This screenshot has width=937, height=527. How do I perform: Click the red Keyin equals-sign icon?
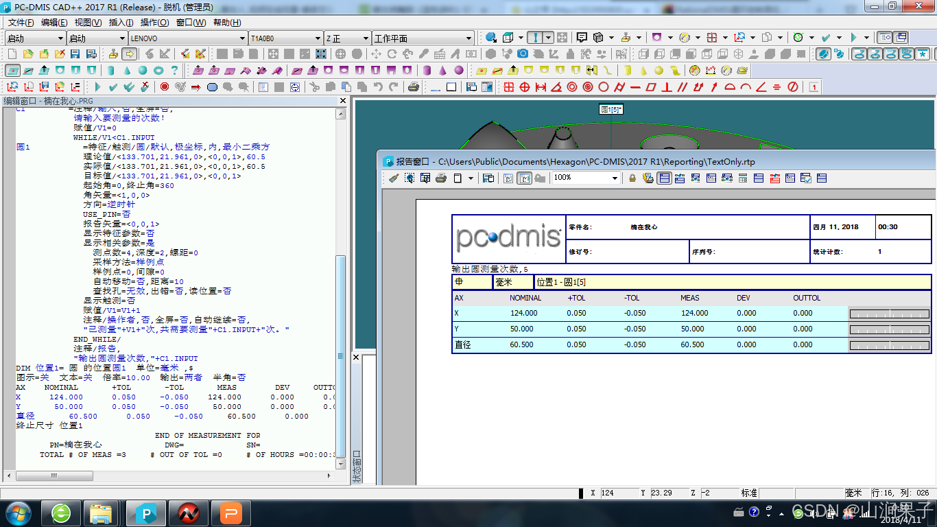776,87
